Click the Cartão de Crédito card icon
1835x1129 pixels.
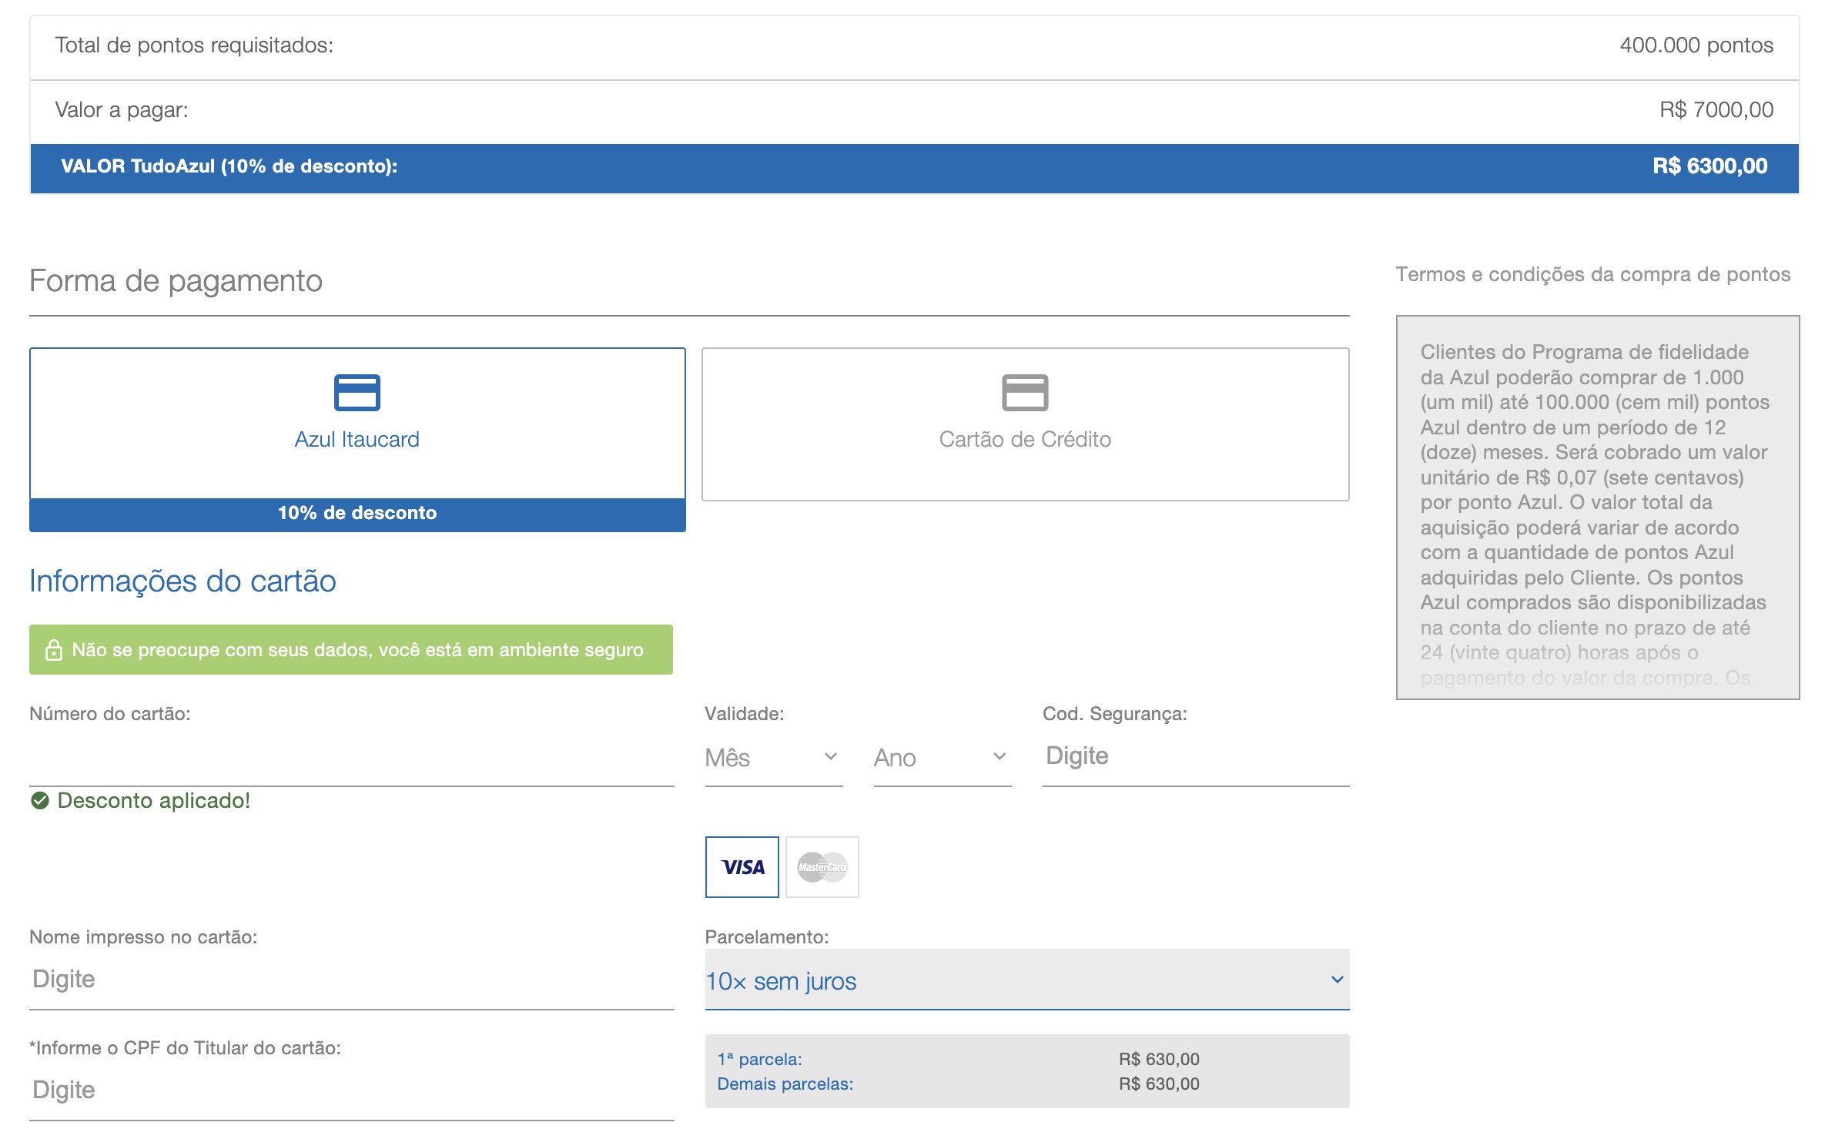click(1025, 393)
